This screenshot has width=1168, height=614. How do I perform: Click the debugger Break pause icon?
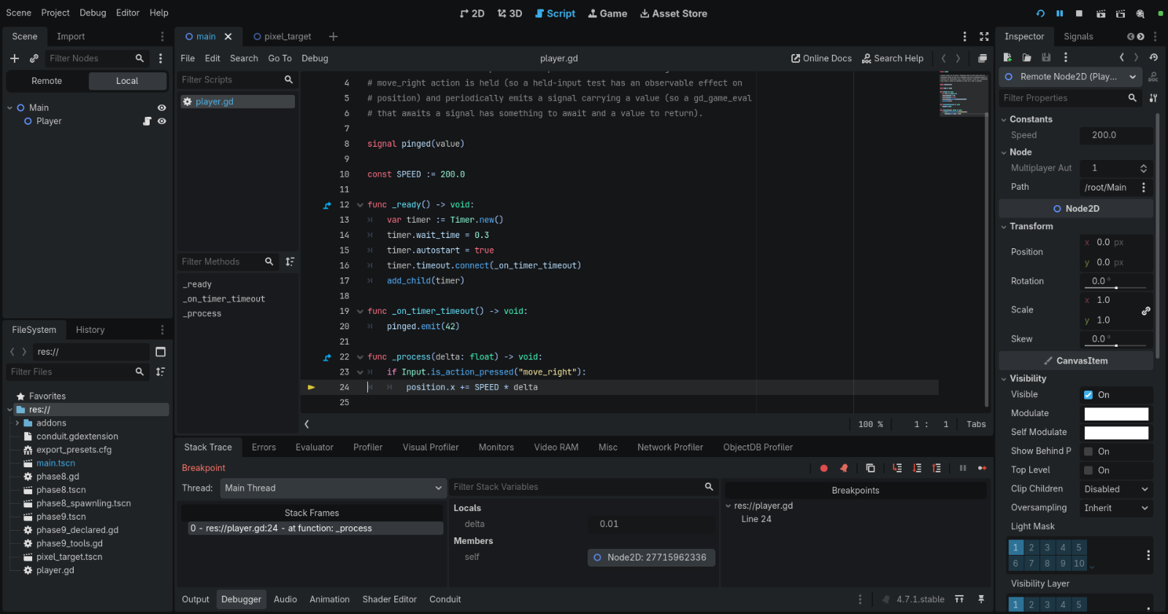point(963,468)
